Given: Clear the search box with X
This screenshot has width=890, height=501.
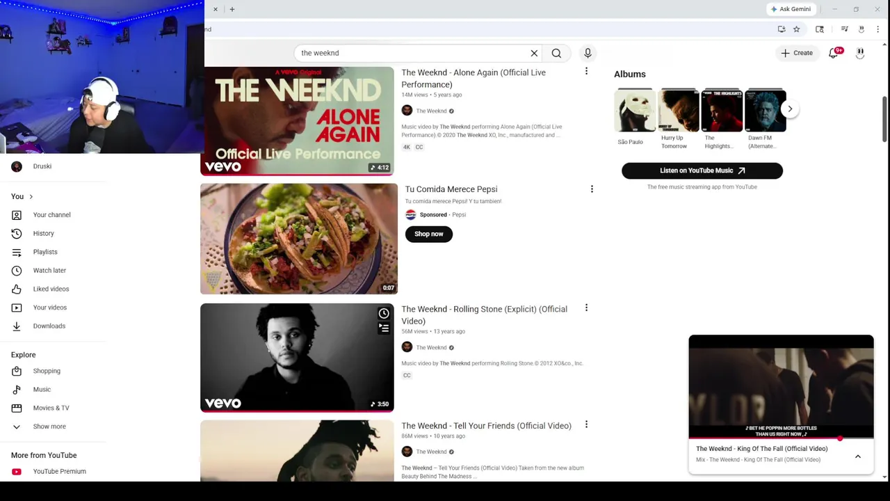Looking at the screenshot, I should tap(534, 53).
